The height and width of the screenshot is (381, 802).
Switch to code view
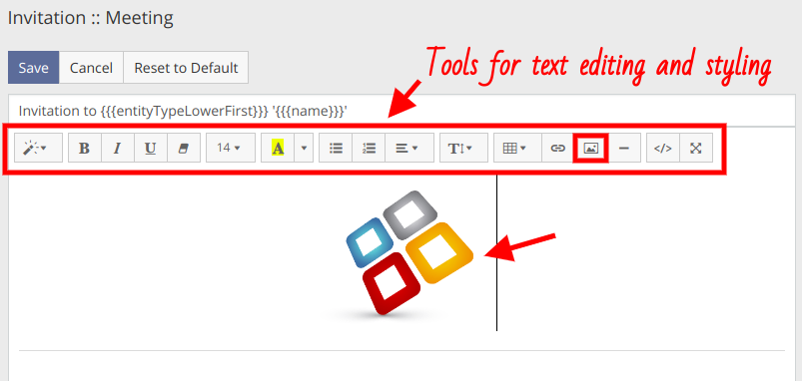(663, 148)
